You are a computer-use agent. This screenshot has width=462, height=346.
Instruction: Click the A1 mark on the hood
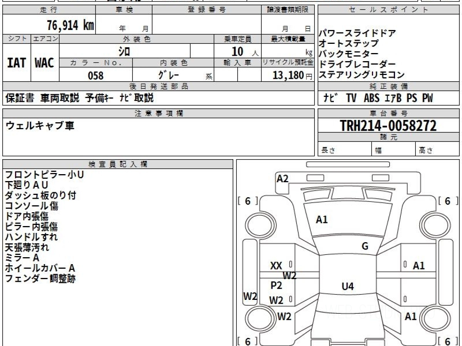(321, 220)
